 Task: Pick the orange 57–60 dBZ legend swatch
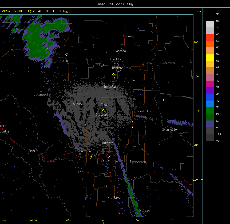210,44
